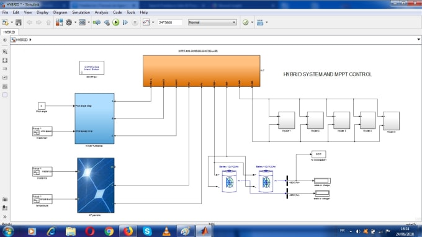Open the Tools menu
Image resolution: width=422 pixels, height=237 pixels.
131,12
